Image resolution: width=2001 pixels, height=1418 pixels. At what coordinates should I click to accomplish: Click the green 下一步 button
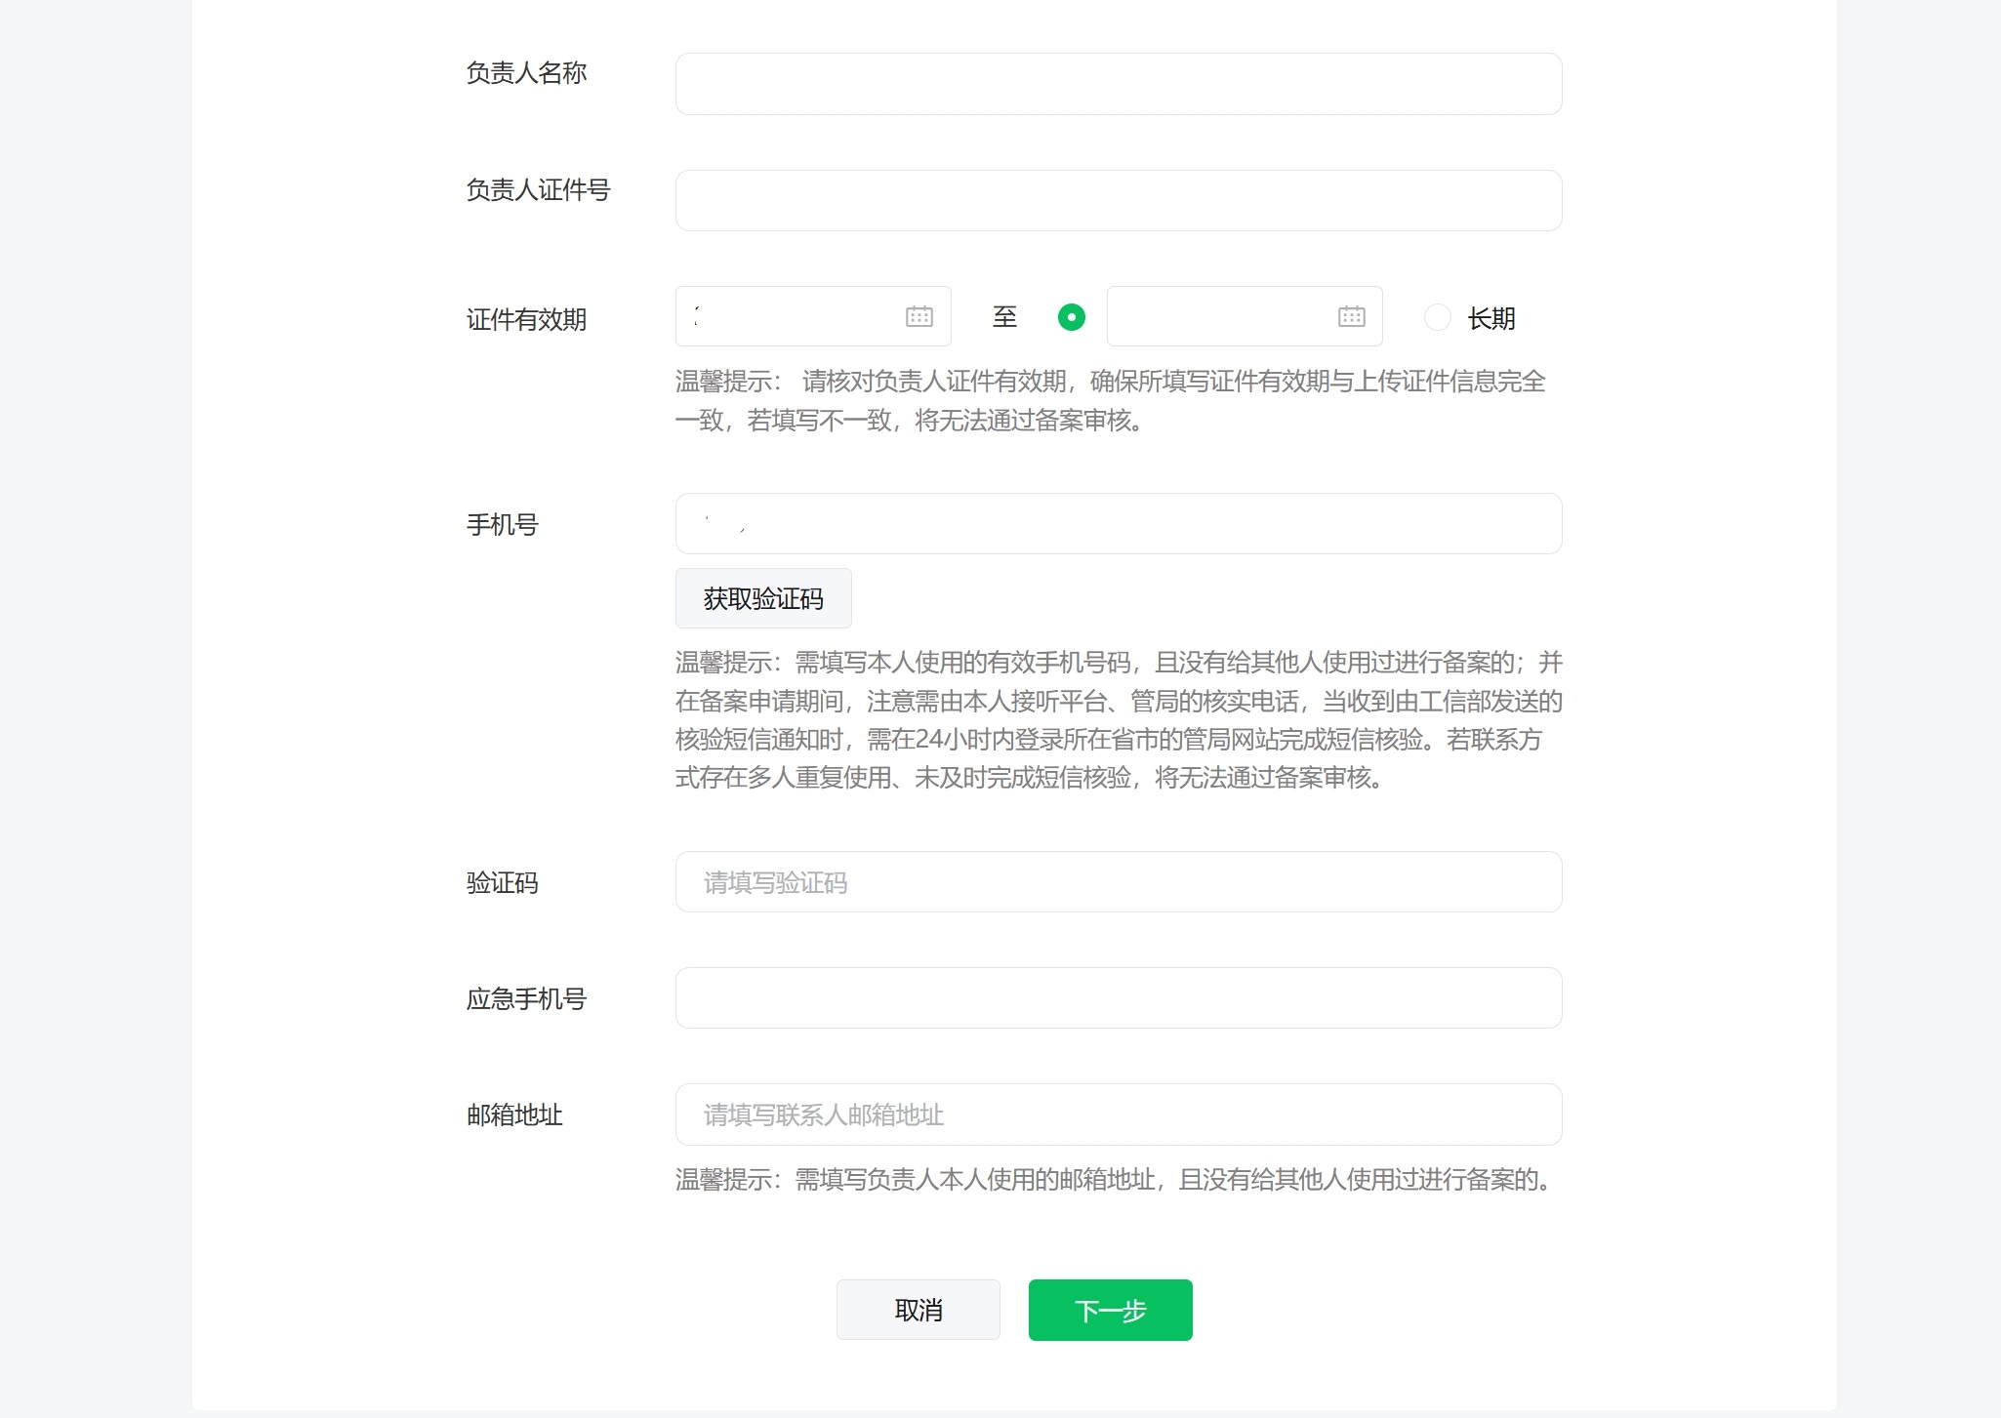click(x=1111, y=1310)
